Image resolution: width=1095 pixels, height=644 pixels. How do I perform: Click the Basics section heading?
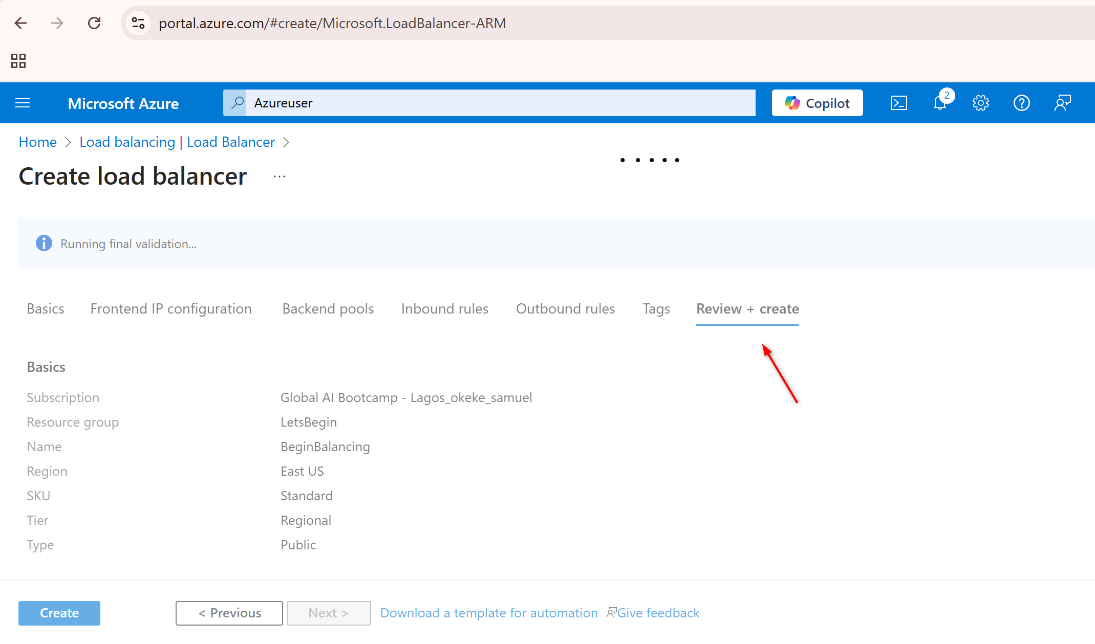click(x=46, y=367)
